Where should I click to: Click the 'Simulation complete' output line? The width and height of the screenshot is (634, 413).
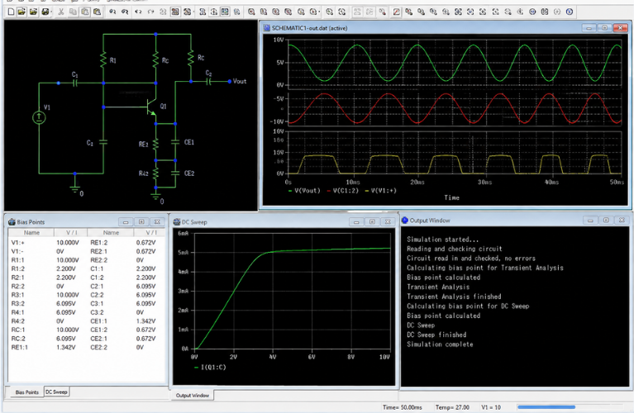(x=440, y=344)
